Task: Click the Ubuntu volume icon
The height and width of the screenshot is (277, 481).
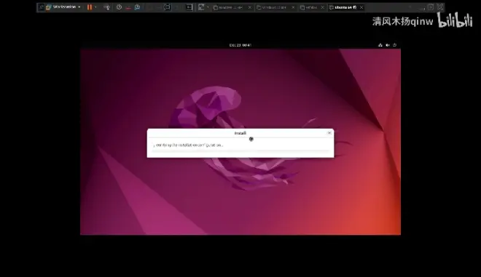Action: tap(388, 45)
